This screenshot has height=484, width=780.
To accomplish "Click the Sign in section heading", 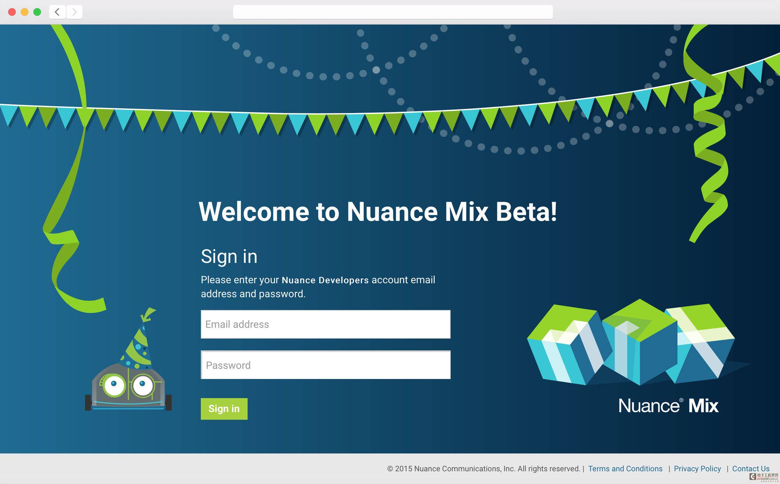I will 229,256.
